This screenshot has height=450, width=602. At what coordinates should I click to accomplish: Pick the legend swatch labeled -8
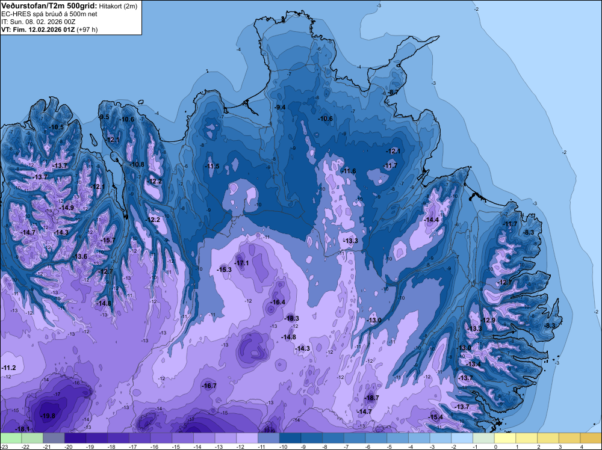334,438
